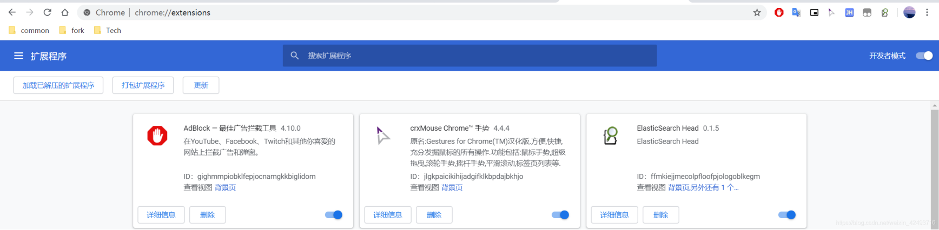Bookmark this page with the star icon
Image resolution: width=939 pixels, height=230 pixels.
[x=757, y=12]
